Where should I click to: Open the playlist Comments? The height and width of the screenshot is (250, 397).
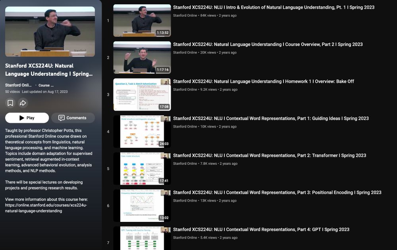(x=73, y=118)
